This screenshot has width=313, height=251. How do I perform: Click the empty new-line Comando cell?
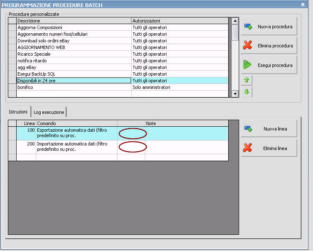click(x=76, y=157)
